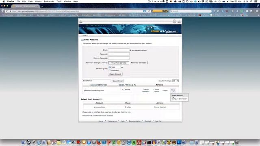
Task: Open the Trash icon in the Dock
Action: coord(237,142)
